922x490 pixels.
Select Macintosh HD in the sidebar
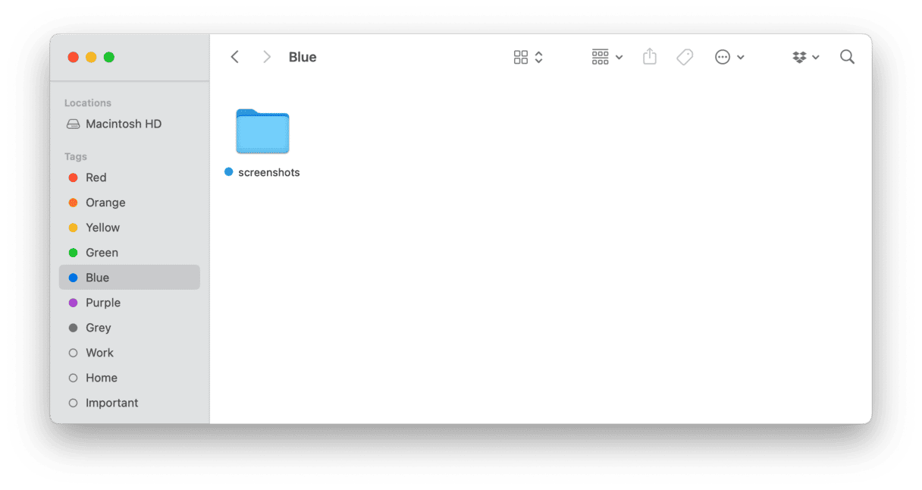tap(130, 124)
